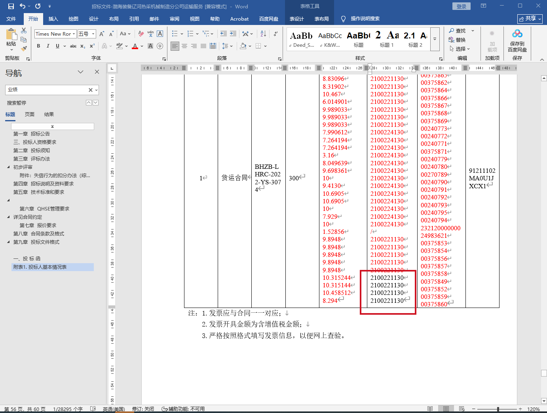Clear the navigation search text
Screen dimensions: 547x413
(91, 90)
